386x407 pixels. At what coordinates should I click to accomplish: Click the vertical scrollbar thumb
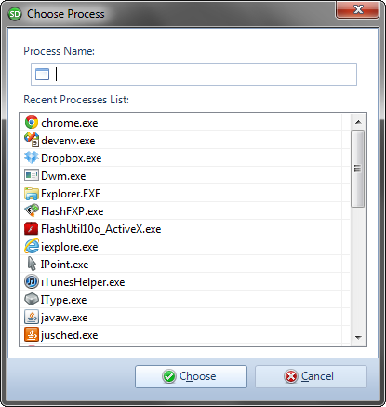[357, 169]
